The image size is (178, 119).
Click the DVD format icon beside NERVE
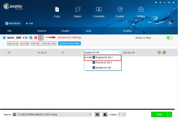coord(19,38)
